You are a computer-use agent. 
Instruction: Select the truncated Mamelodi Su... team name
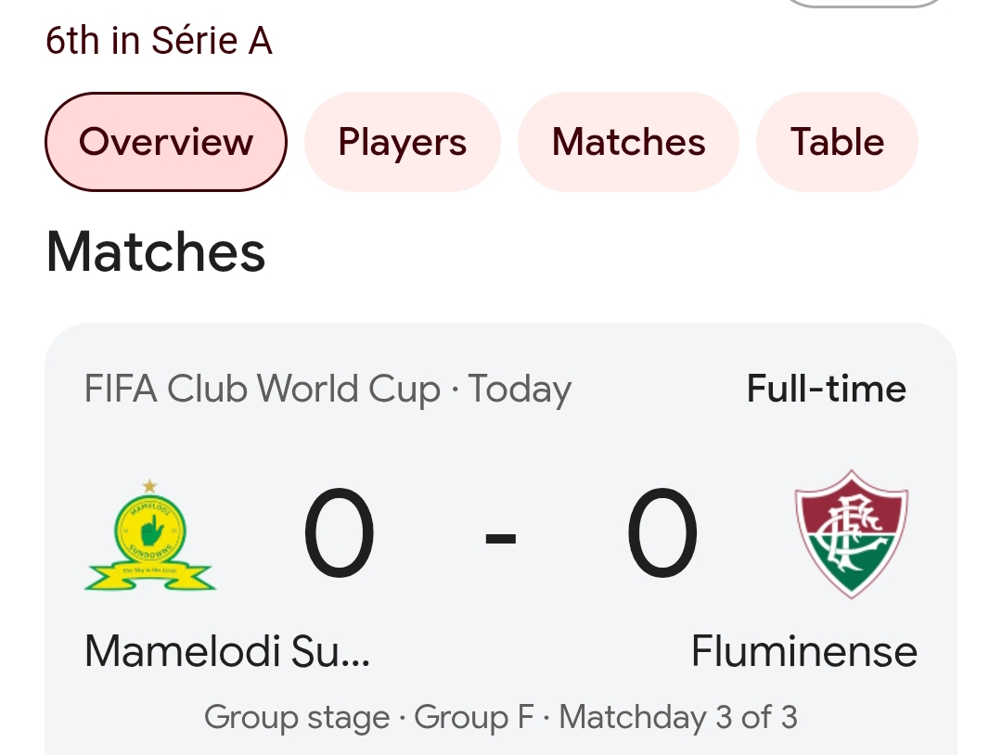[x=227, y=651]
